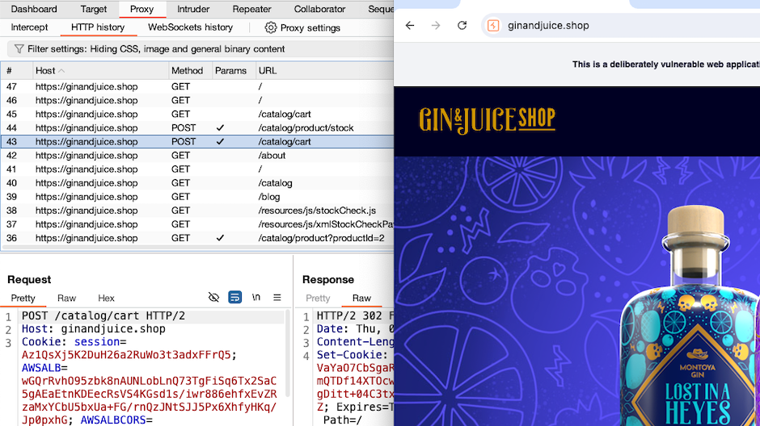The image size is (760, 426).
Task: Switch to the Target tab
Action: pos(94,9)
